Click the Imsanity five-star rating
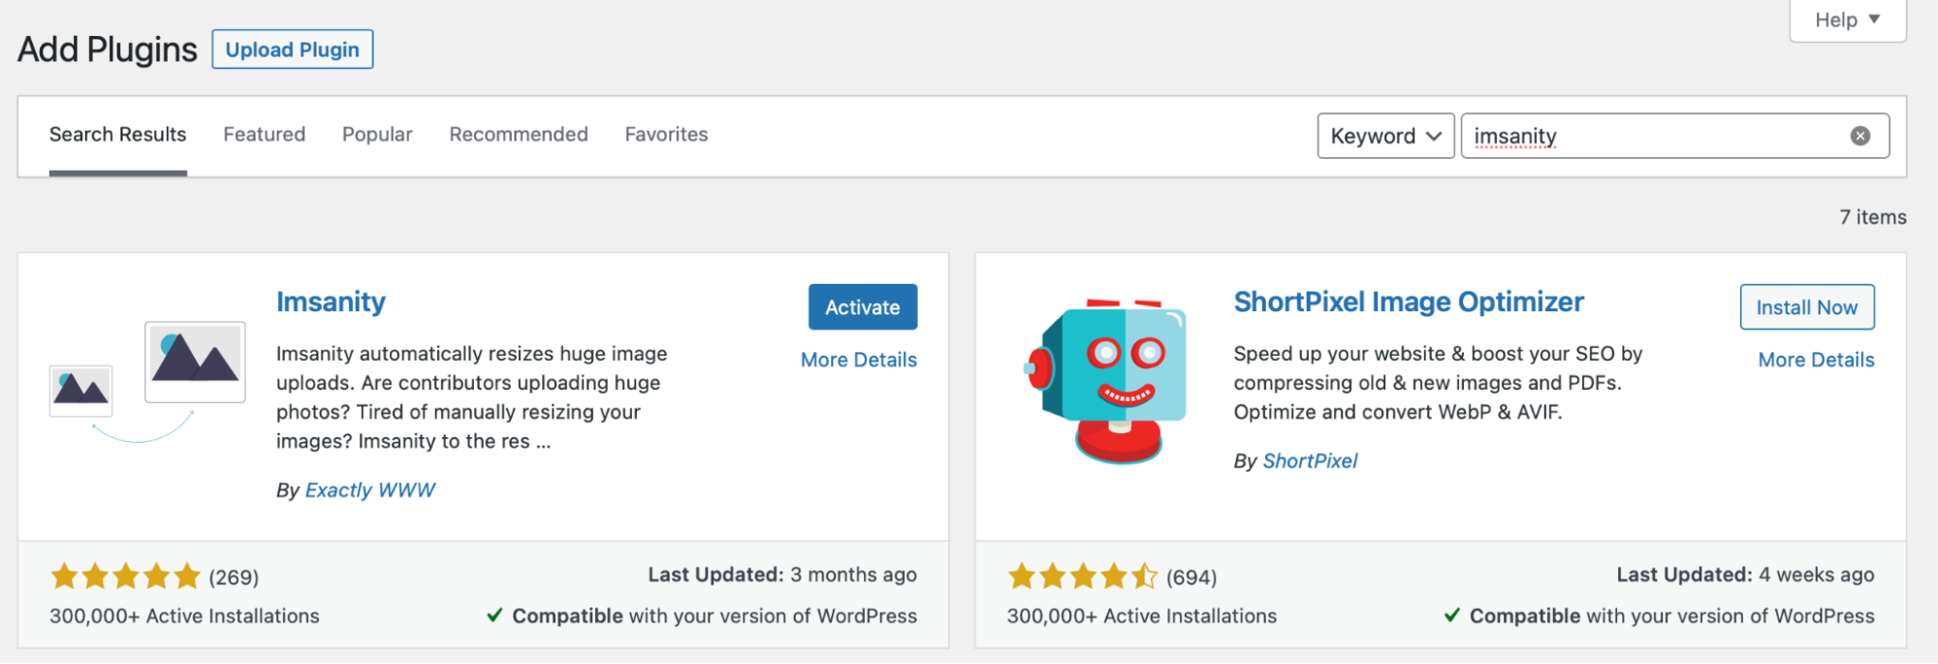 pos(125,577)
